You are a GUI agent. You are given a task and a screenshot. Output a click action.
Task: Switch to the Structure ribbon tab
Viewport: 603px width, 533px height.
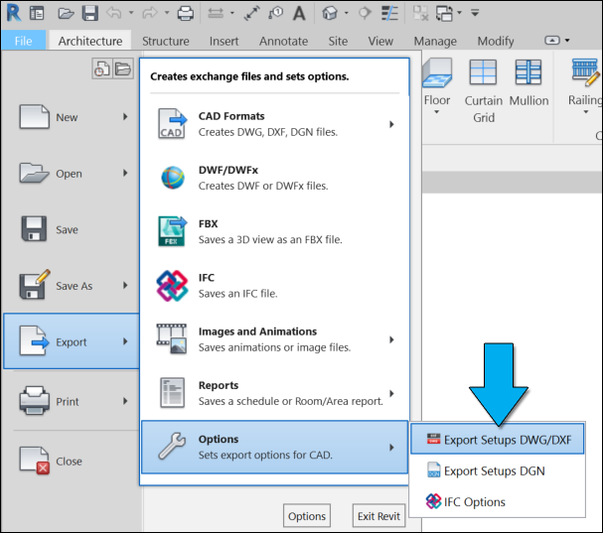click(165, 42)
